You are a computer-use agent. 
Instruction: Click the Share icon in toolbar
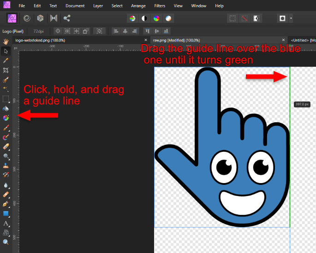67,18
